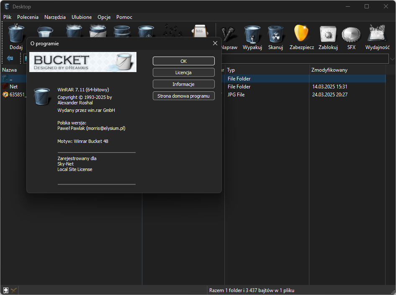Click the bucket with rings around it
This screenshot has width=396, height=295.
pos(122,31)
